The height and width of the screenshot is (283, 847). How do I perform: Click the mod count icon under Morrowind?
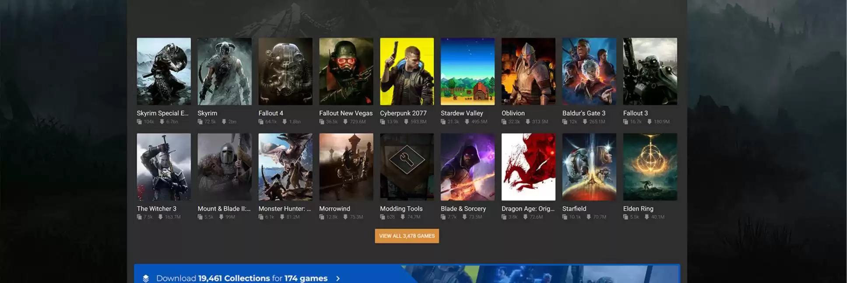[322, 217]
